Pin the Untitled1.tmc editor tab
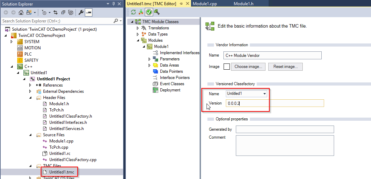The height and width of the screenshot is (179, 371). 181,4
